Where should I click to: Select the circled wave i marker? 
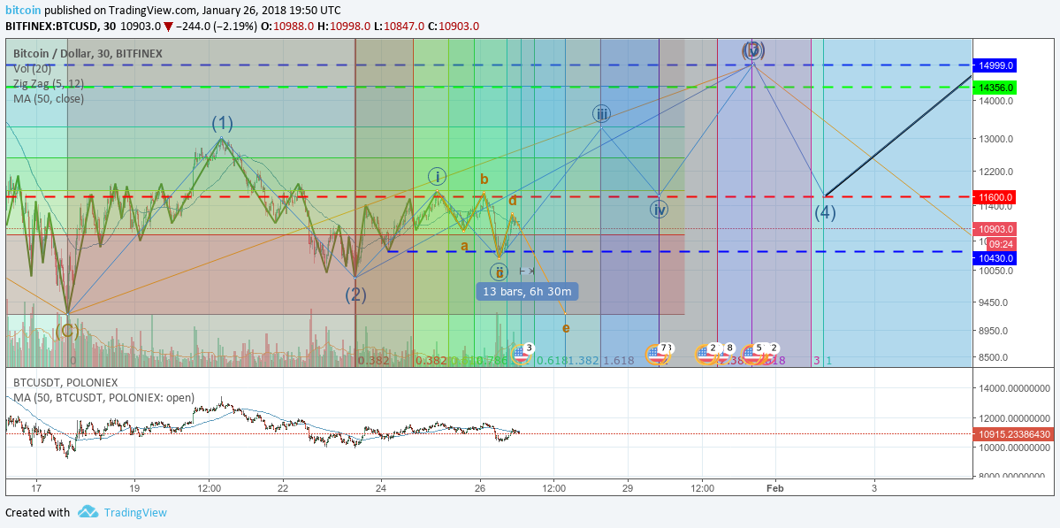pos(438,177)
